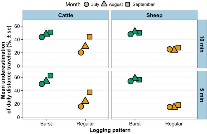
Task: Click Regular label under the Sheep panel
Action: point(174,123)
